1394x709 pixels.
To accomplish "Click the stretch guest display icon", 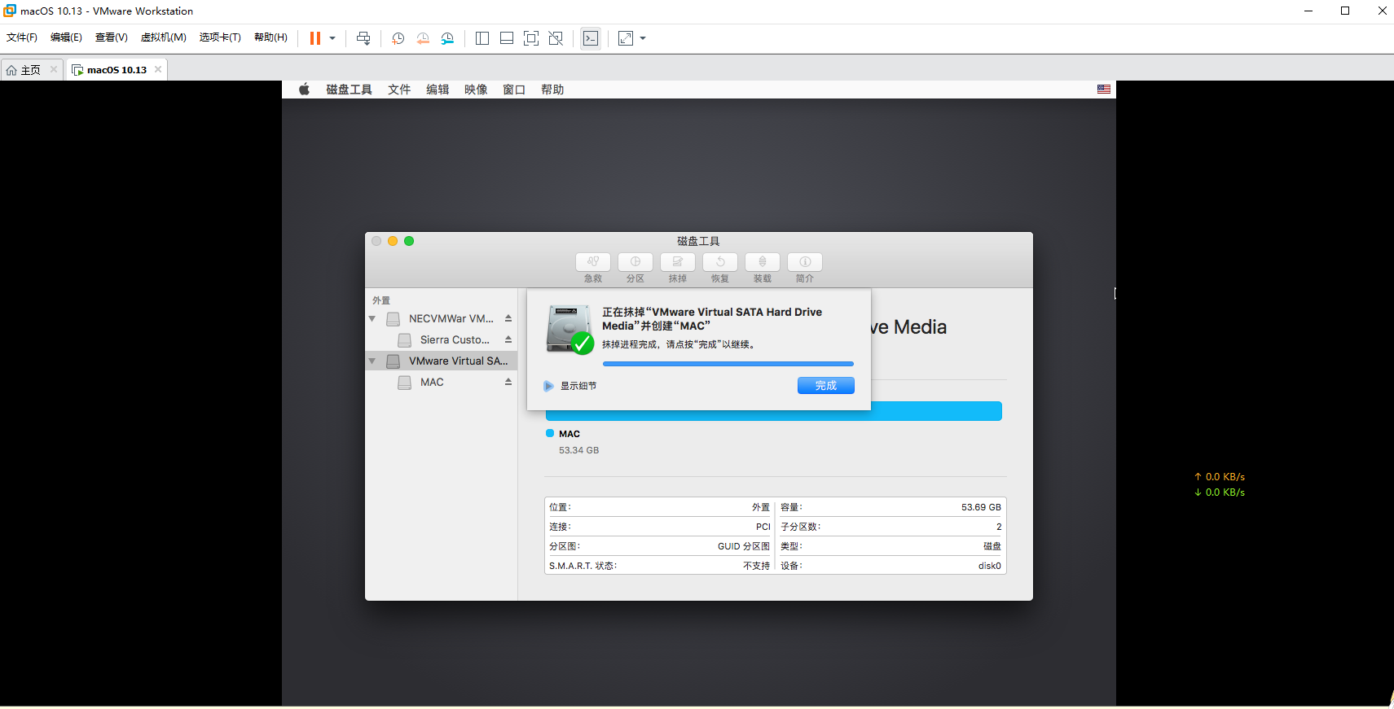I will tap(626, 38).
